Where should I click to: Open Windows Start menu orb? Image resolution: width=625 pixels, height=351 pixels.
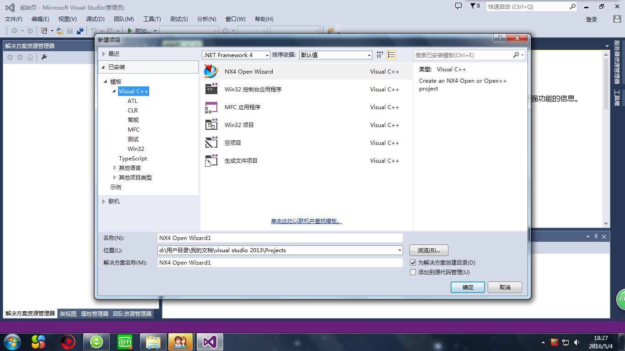pos(11,342)
